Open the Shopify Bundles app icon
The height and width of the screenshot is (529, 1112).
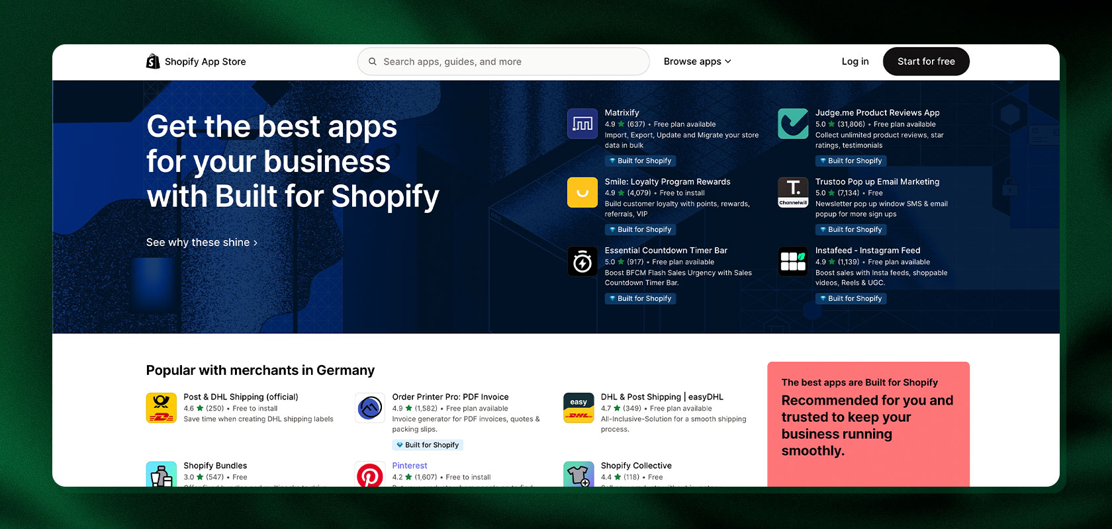(162, 474)
